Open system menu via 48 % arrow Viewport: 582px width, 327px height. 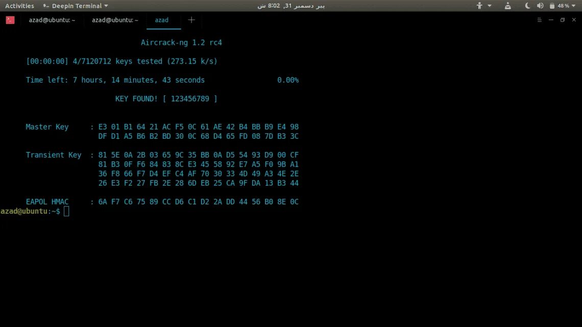coord(574,6)
